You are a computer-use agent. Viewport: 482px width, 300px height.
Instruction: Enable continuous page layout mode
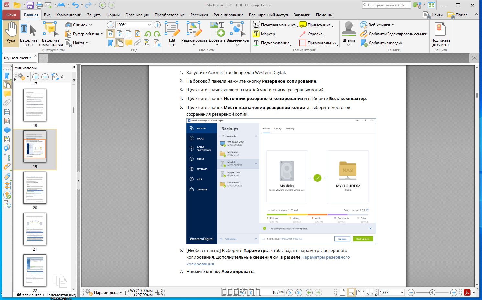pyautogui.click(x=351, y=293)
